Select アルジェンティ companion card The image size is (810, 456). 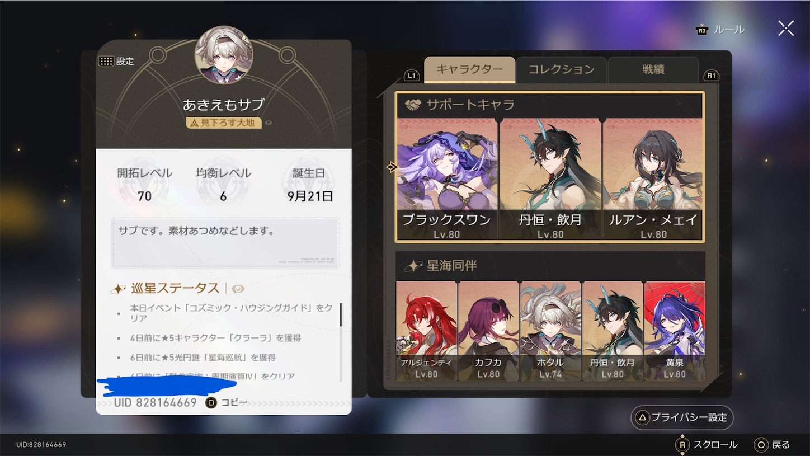pos(427,331)
